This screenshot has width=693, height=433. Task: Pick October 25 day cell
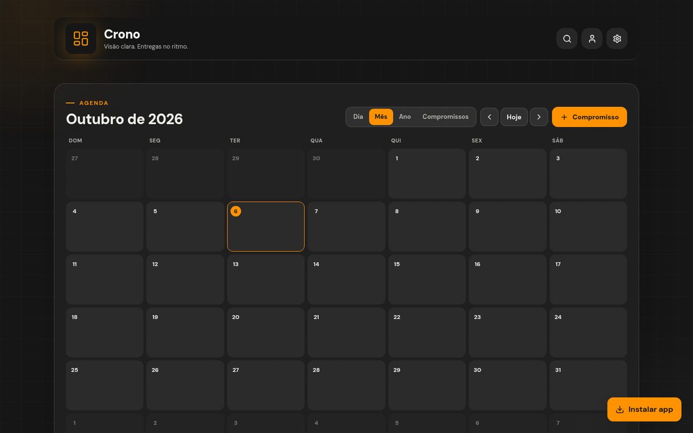click(105, 385)
